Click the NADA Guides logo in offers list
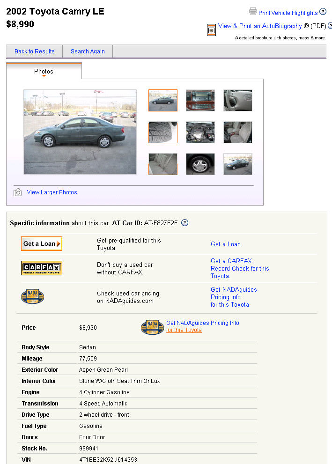The width and height of the screenshot is (332, 464). [33, 296]
